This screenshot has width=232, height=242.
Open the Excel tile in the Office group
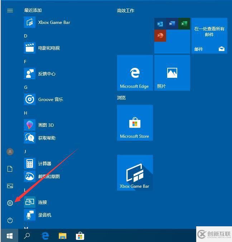[184, 24]
